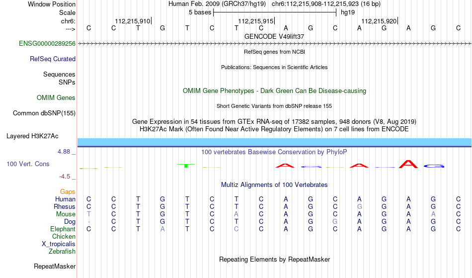Click the SNPs track label

click(67, 82)
